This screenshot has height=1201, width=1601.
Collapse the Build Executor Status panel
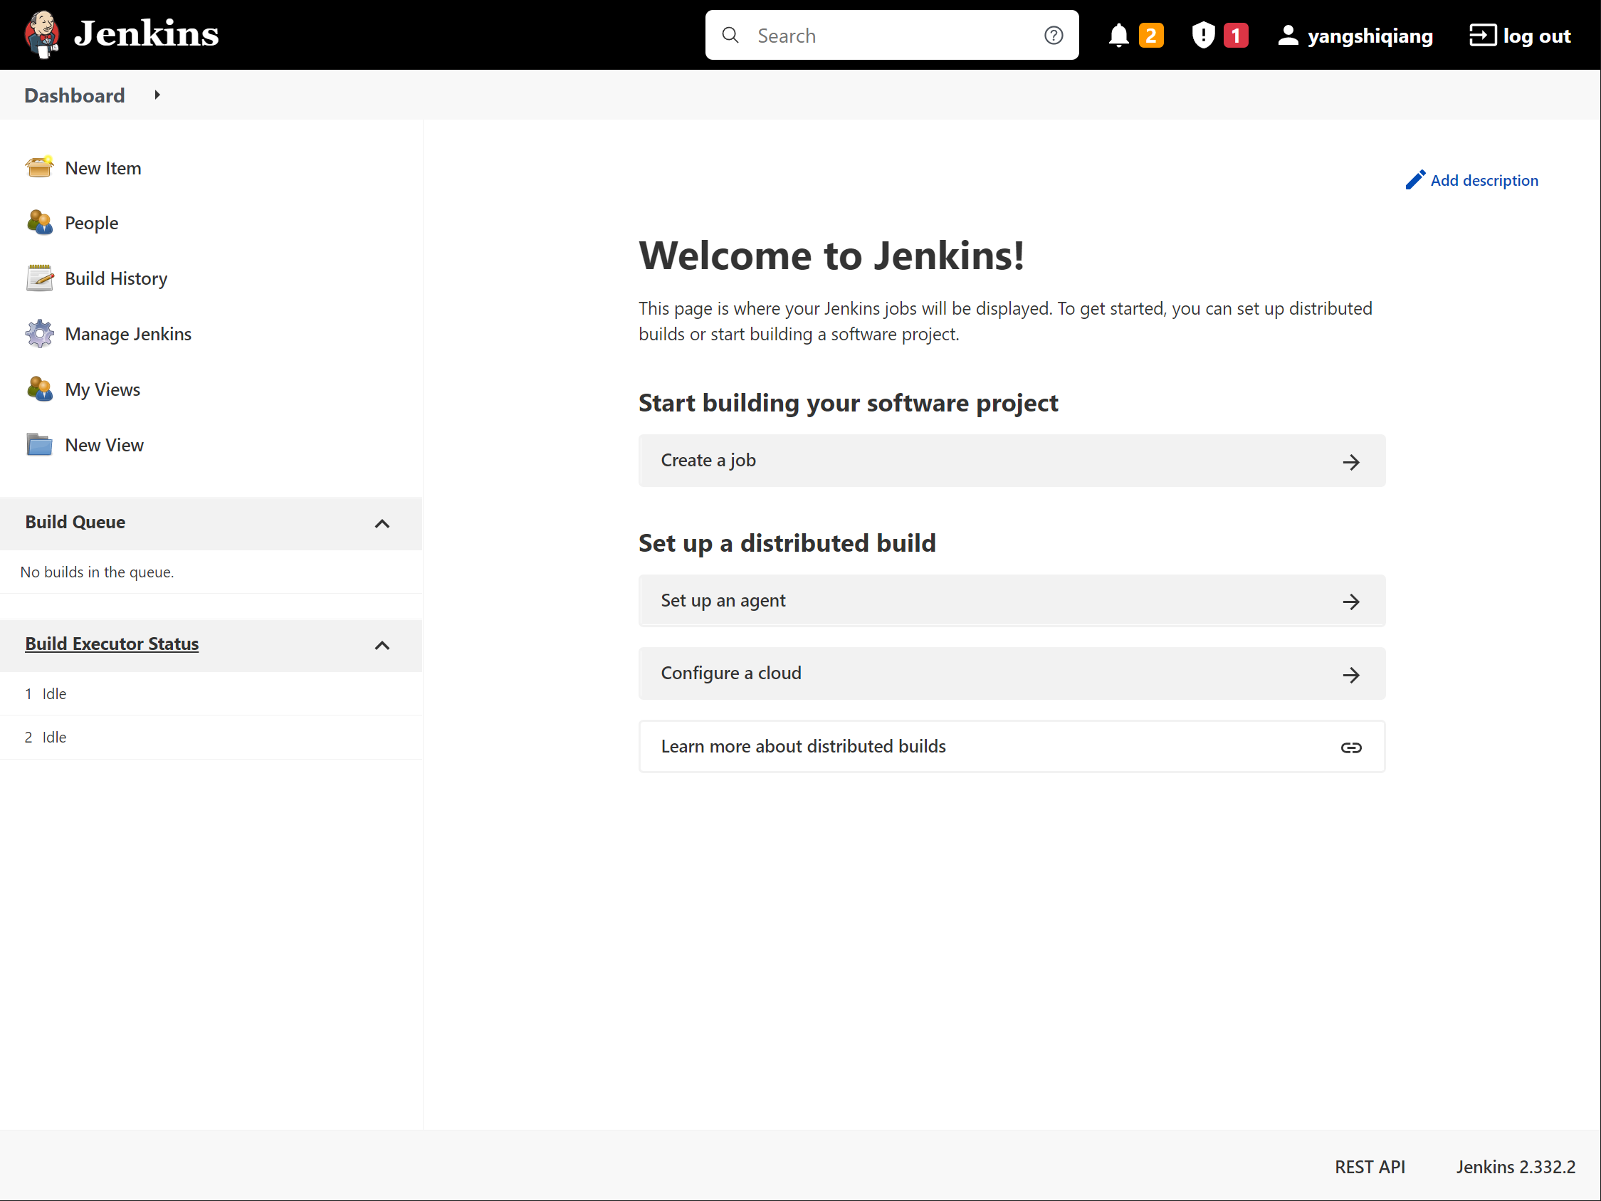(x=382, y=645)
